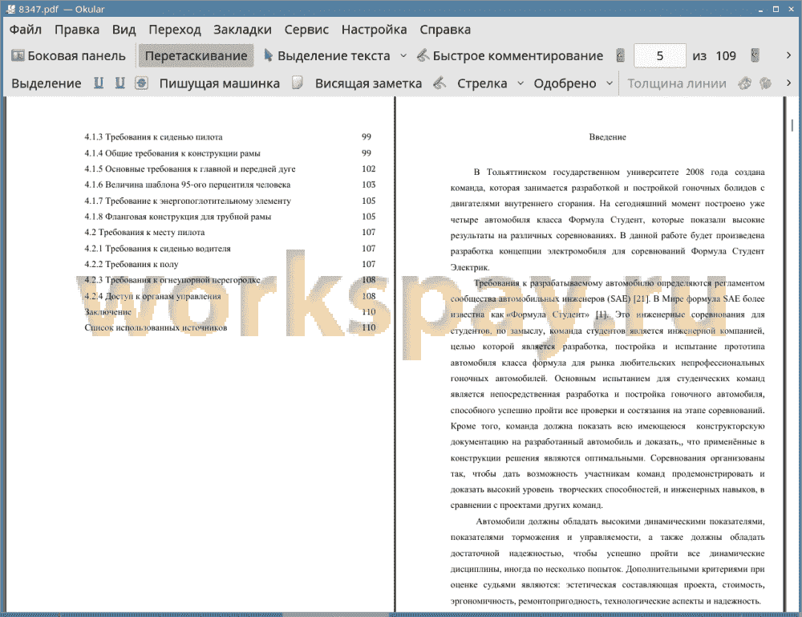Click "Список использованных источников" entry
Viewport: 802px width, 617px height.
[x=156, y=328]
